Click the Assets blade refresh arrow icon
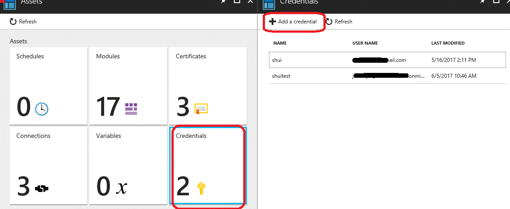The image size is (510, 209). tap(13, 22)
